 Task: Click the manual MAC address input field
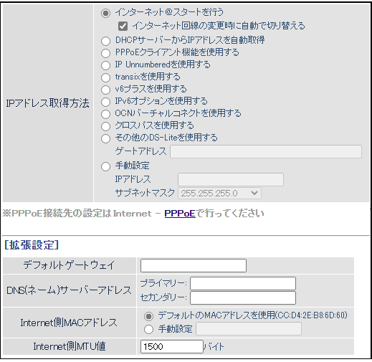coord(249,328)
